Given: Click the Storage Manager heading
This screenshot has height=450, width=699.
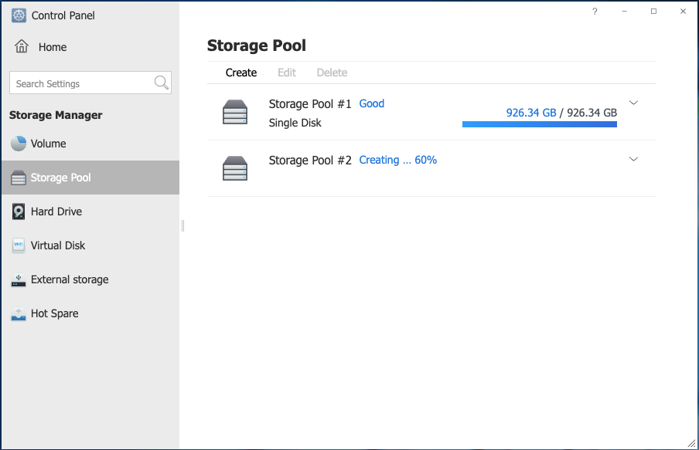Looking at the screenshot, I should click(x=56, y=115).
